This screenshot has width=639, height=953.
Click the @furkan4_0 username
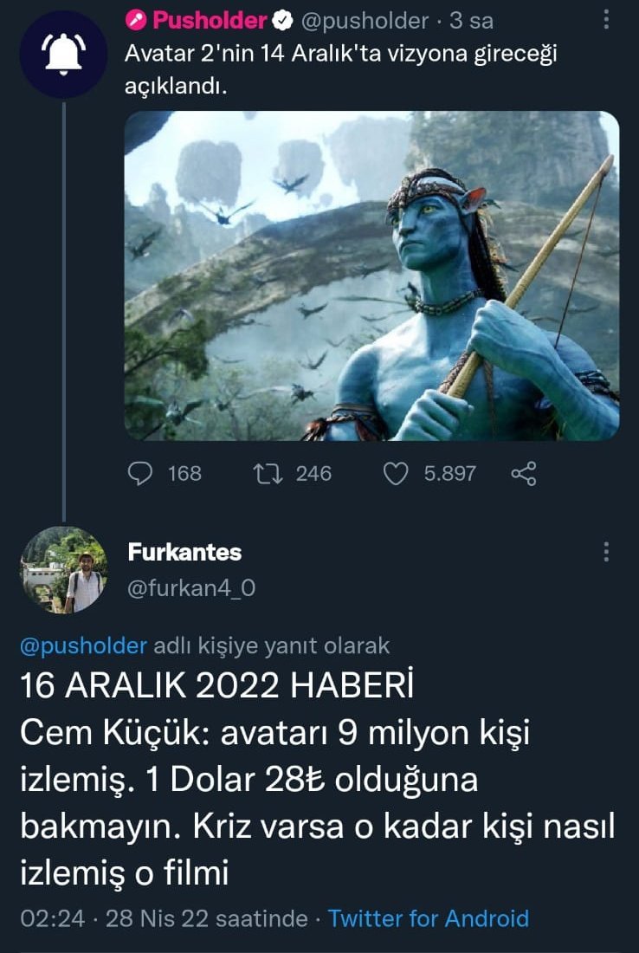(191, 587)
